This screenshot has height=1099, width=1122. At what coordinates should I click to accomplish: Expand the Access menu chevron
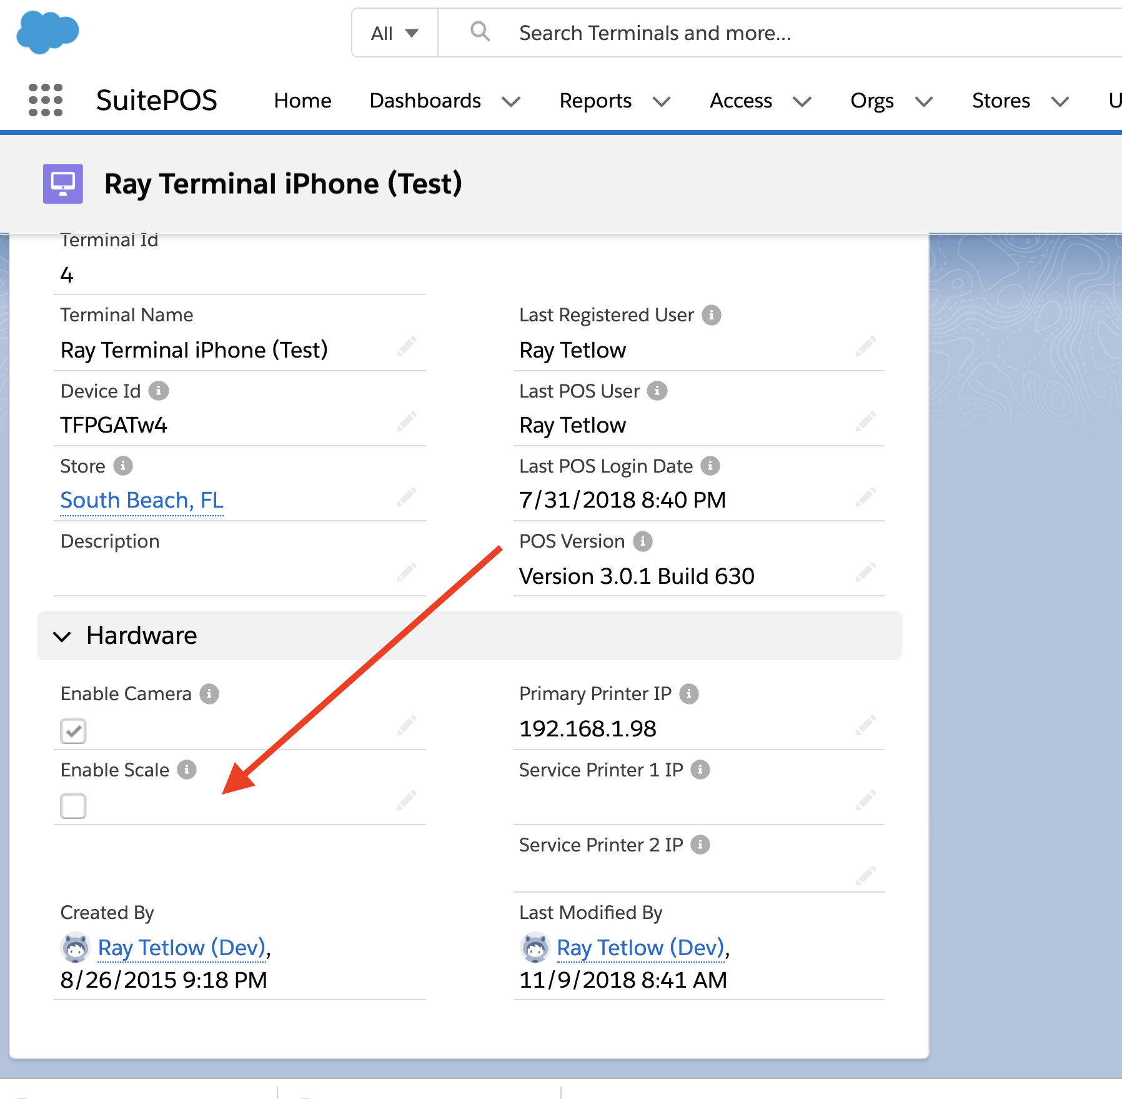[x=802, y=101]
